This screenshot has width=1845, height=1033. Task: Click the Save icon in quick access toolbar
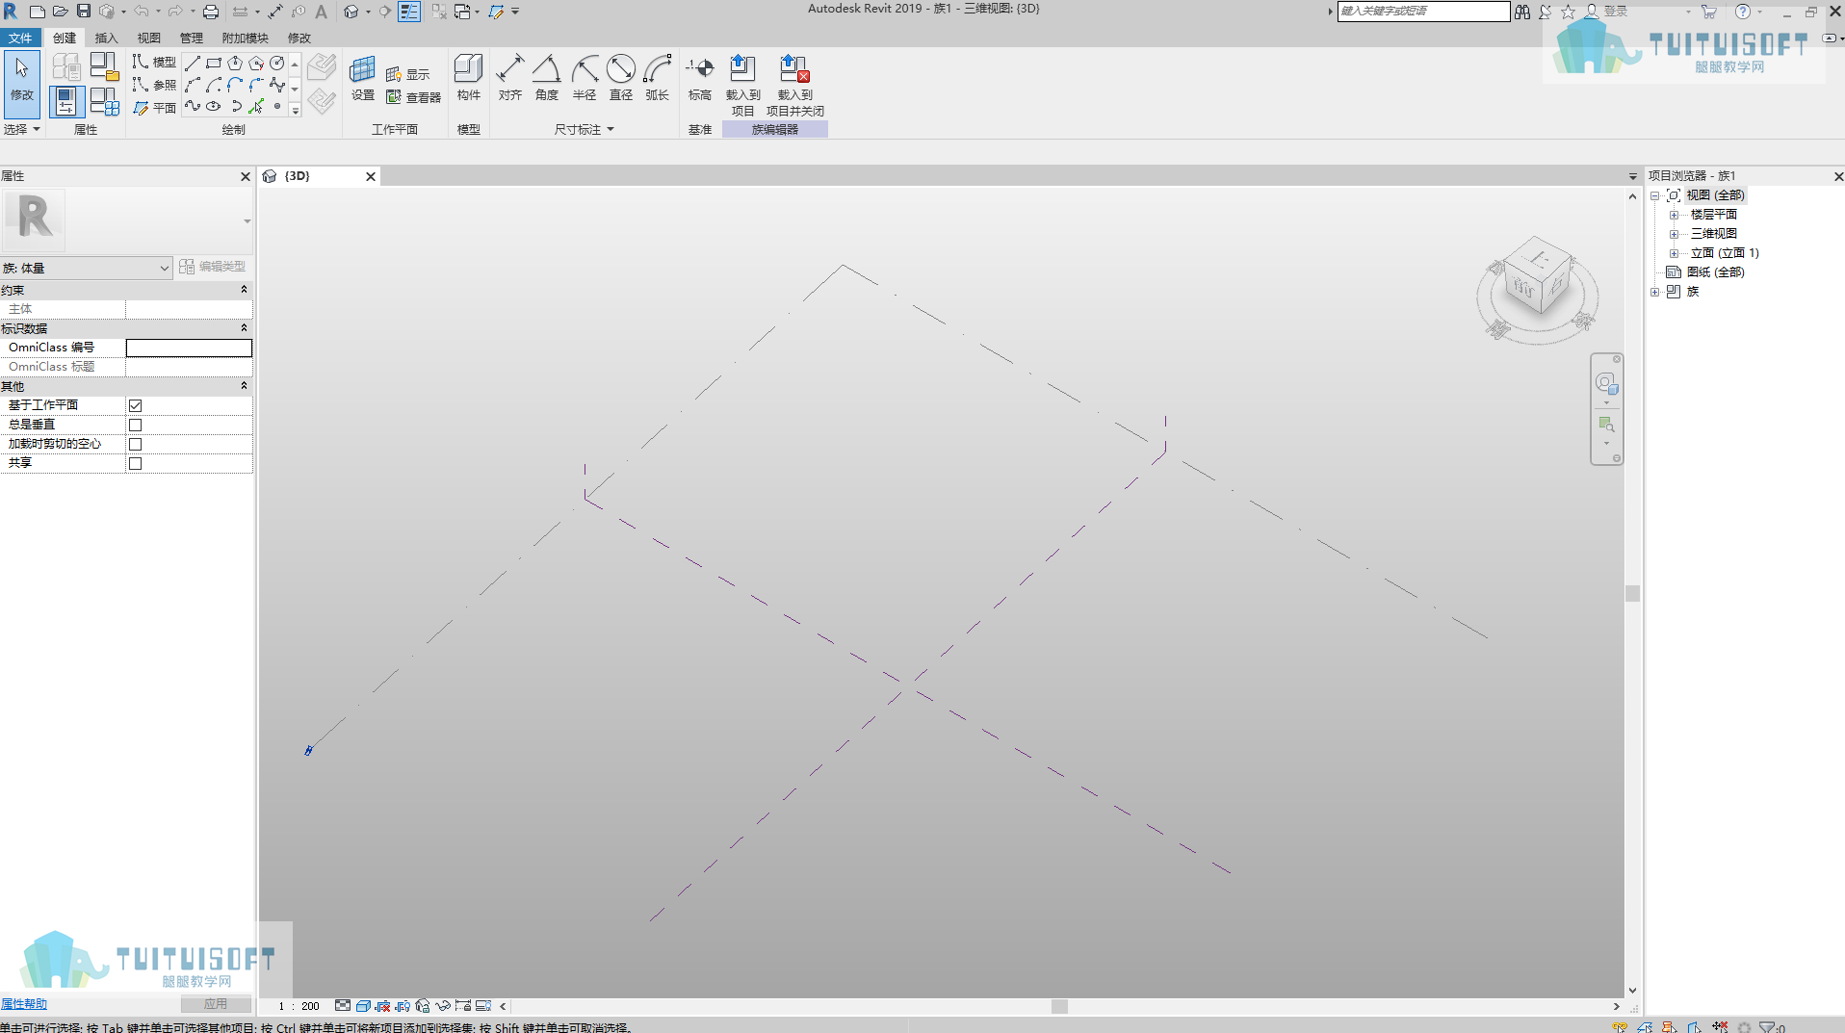[x=84, y=12]
